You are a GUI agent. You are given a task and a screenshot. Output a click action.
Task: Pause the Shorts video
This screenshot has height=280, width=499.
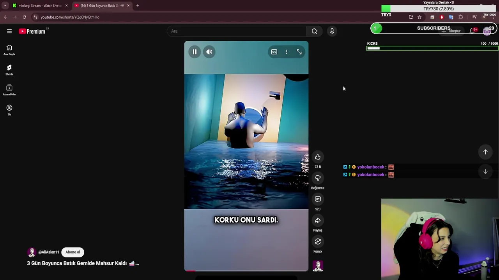point(195,52)
